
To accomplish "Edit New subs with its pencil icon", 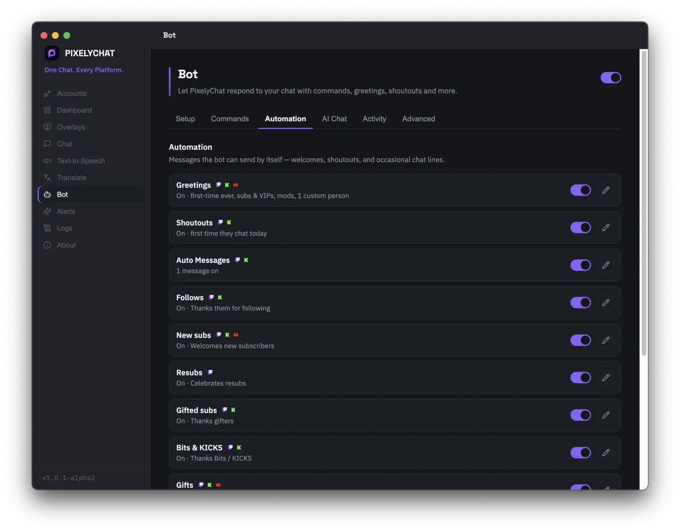I will 606,340.
